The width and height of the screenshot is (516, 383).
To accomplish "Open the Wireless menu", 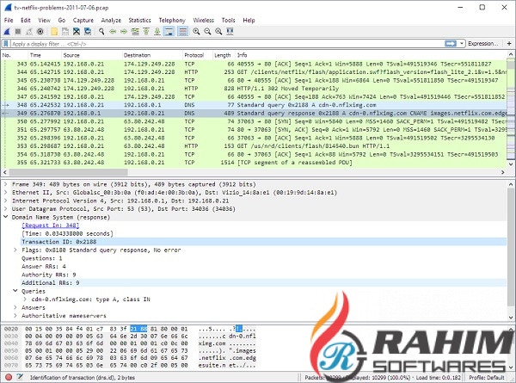I will click(x=203, y=21).
